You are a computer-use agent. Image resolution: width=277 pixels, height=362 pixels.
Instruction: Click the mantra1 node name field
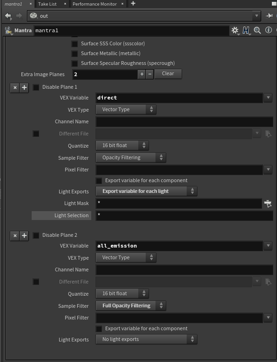(132, 30)
